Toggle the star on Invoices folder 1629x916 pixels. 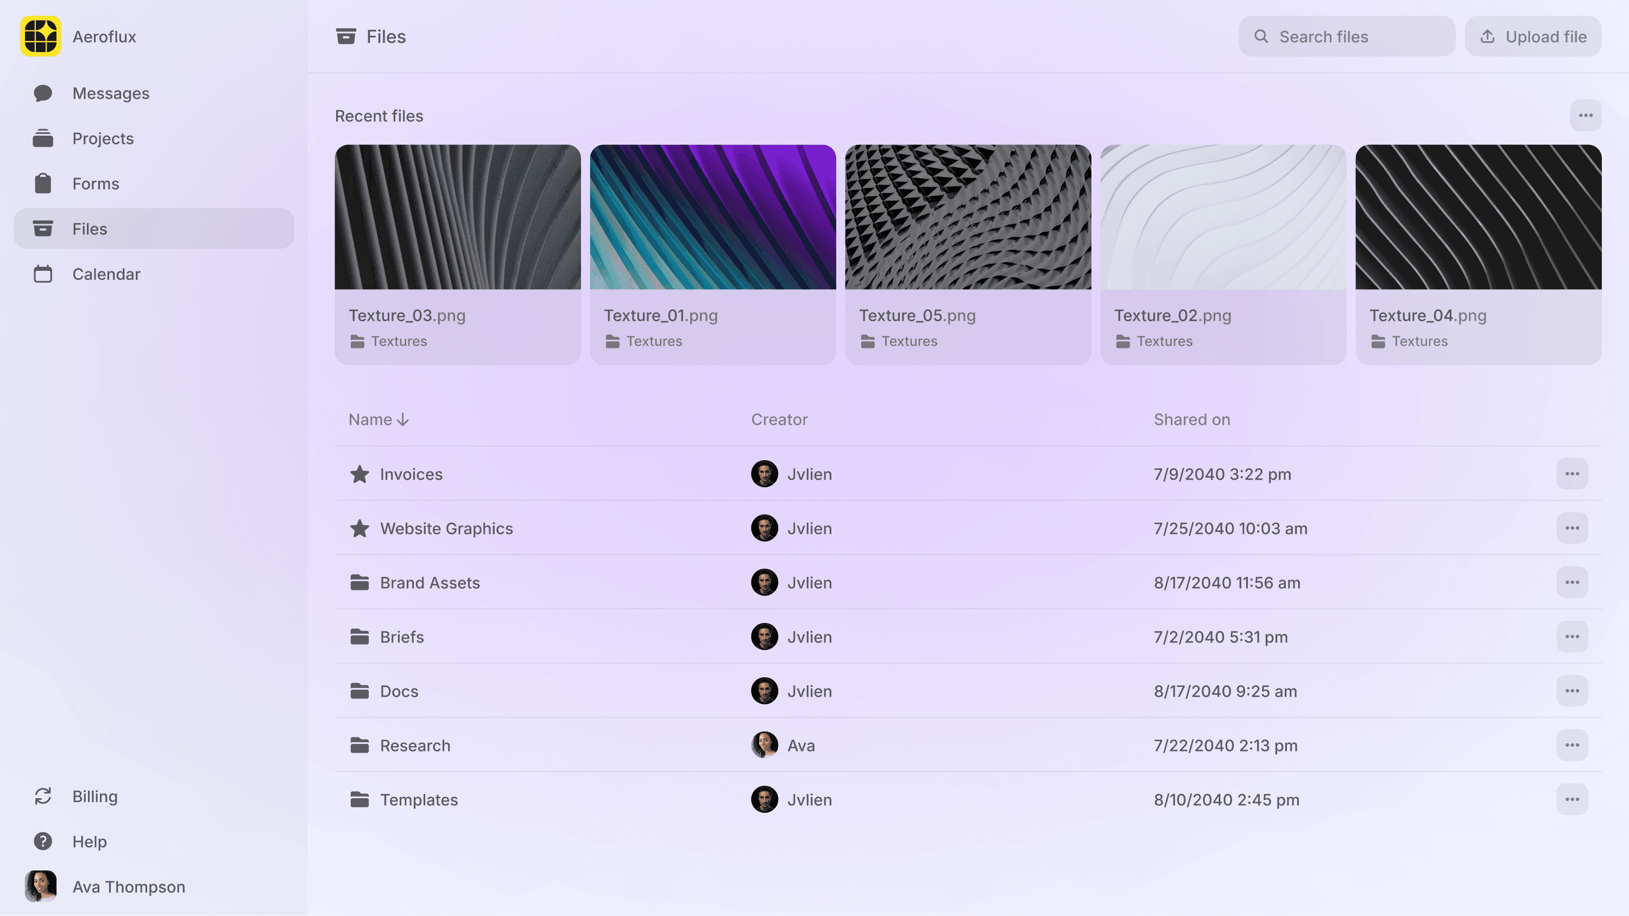[x=359, y=474]
